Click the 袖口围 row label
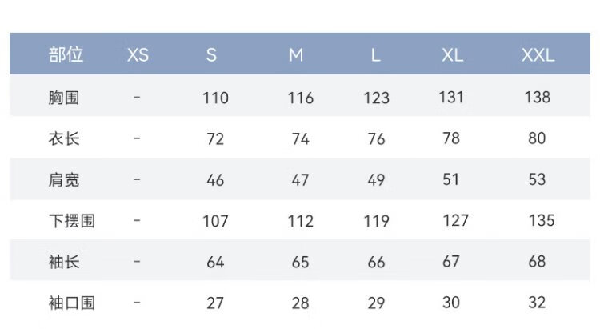600x329 pixels. coord(71,303)
